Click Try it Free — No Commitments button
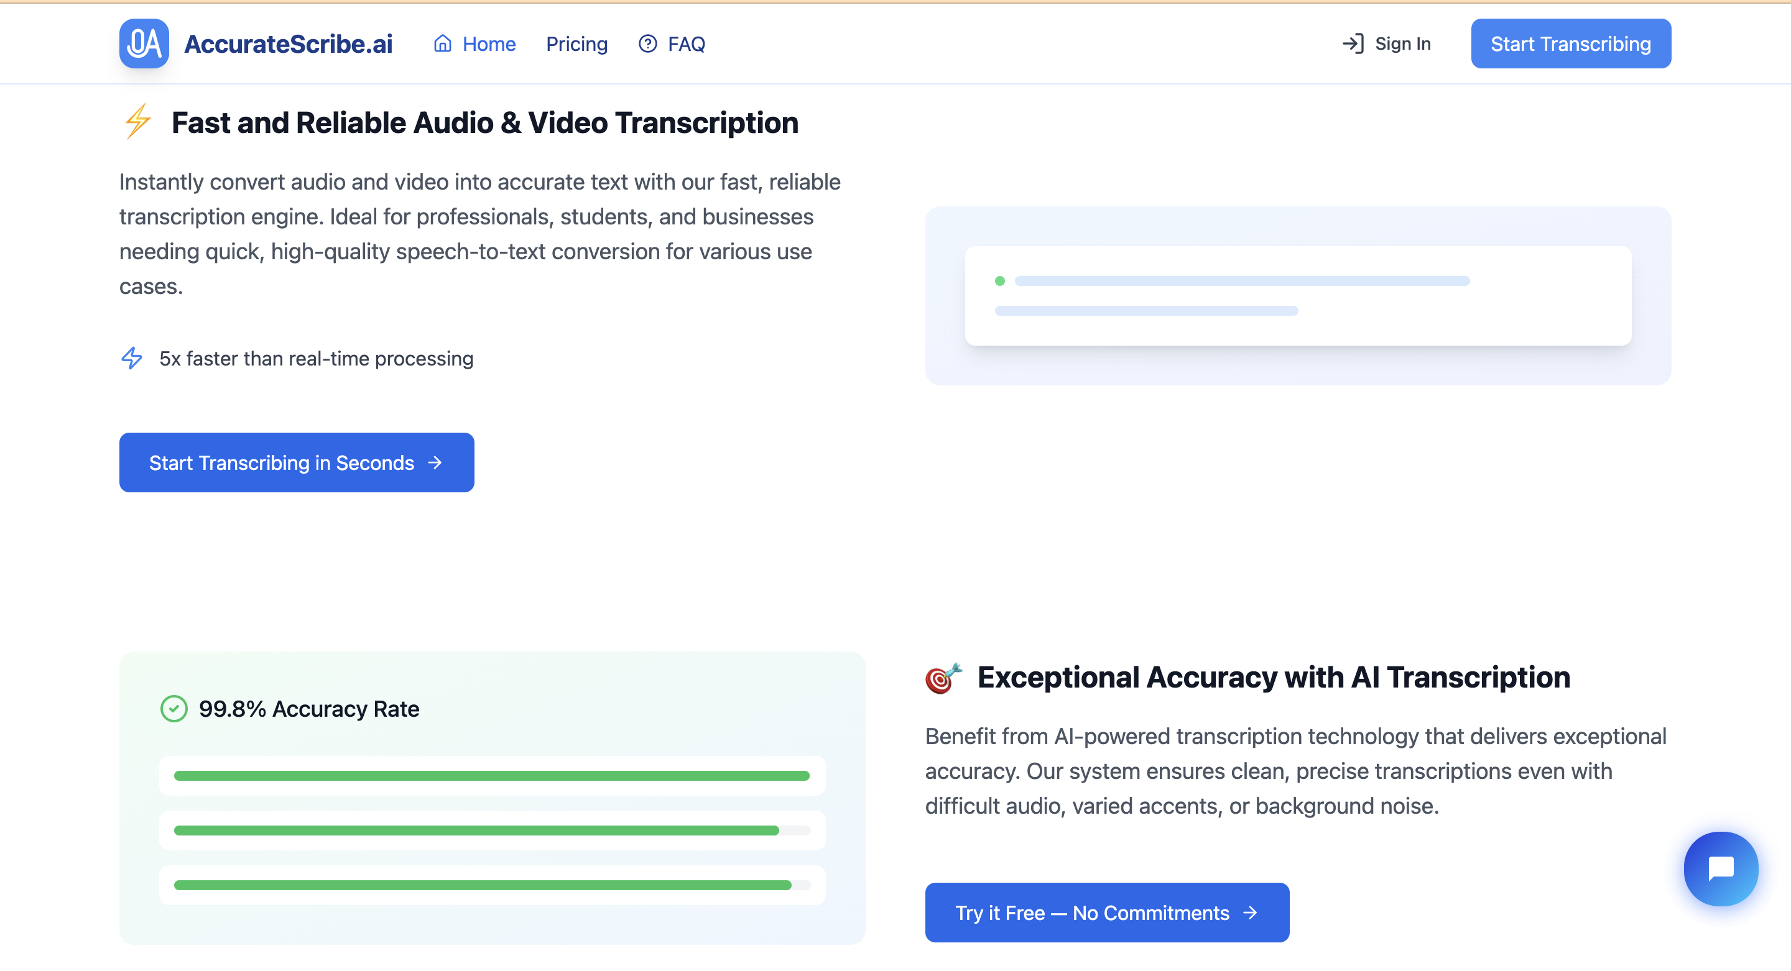Screen dimensions: 1791x971 (1107, 913)
